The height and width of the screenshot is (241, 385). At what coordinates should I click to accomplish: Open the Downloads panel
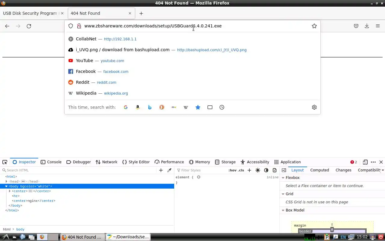(367, 26)
